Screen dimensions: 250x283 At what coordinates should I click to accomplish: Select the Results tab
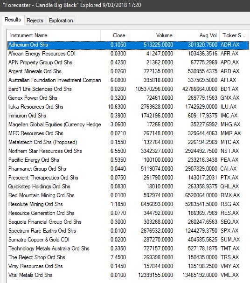pyautogui.click(x=13, y=20)
